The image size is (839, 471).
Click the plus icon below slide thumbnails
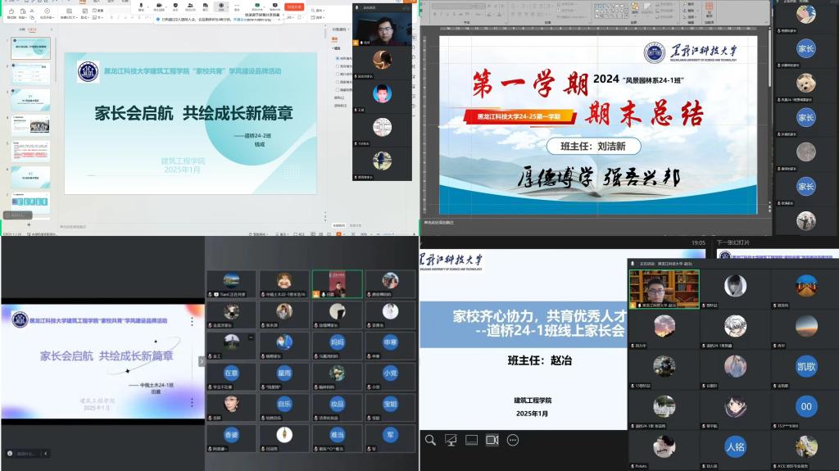point(29,224)
